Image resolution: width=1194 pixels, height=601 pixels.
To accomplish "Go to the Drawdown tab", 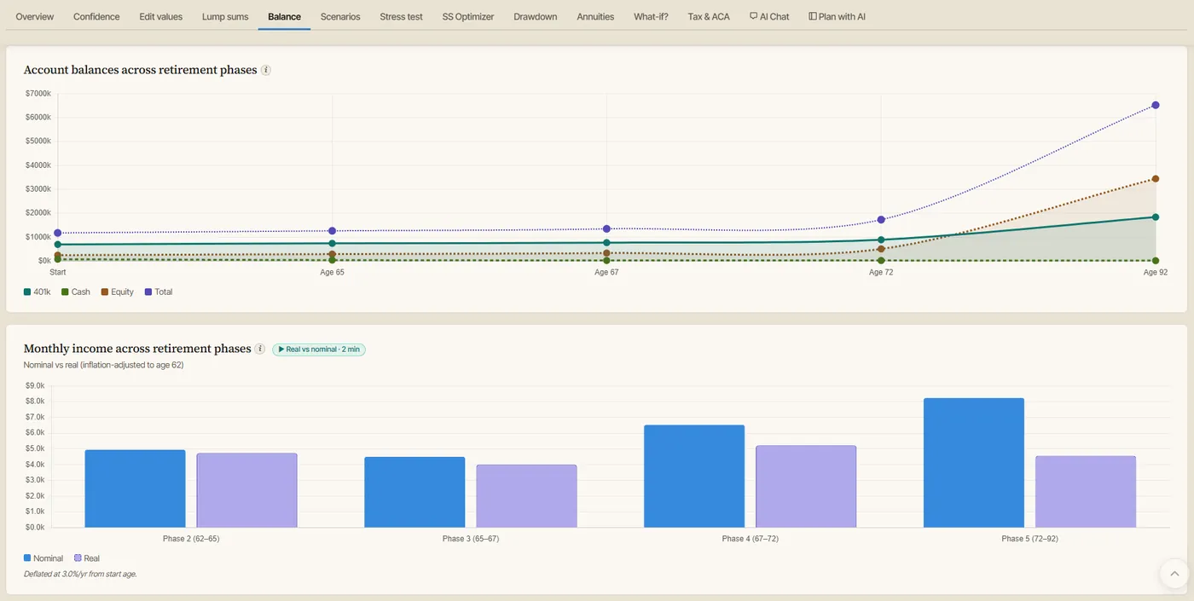I will pyautogui.click(x=536, y=16).
